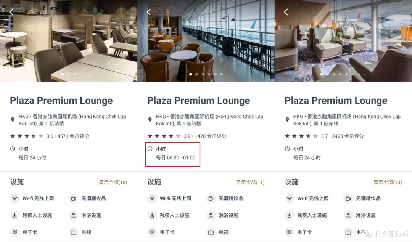Tap back arrow on middle lounge photo
This screenshot has width=412, height=242.
click(149, 12)
